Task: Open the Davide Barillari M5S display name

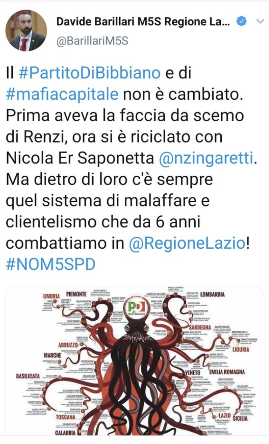Action: click(143, 22)
